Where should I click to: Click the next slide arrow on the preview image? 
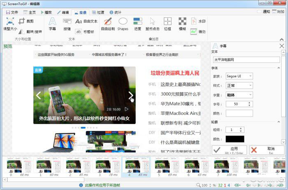pos(130,95)
